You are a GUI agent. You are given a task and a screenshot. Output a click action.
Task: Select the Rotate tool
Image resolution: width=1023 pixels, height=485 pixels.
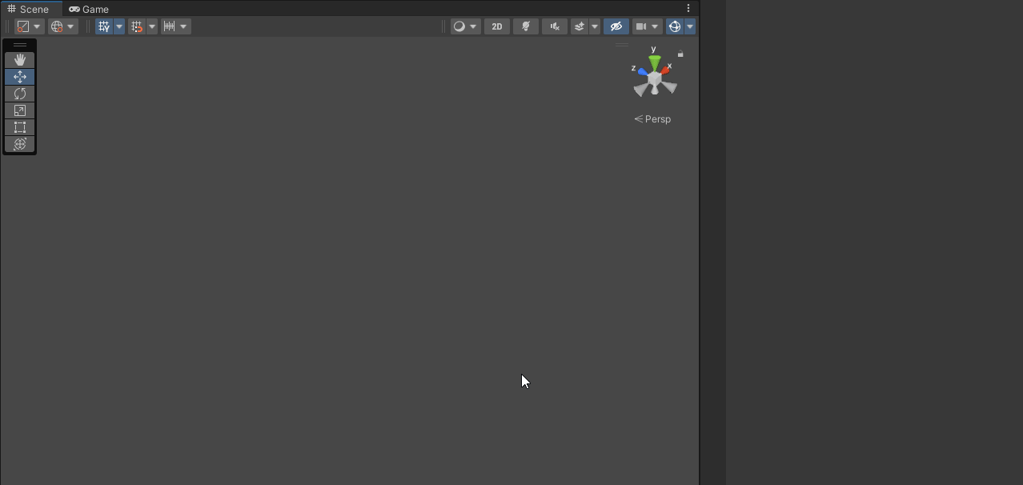click(x=19, y=94)
